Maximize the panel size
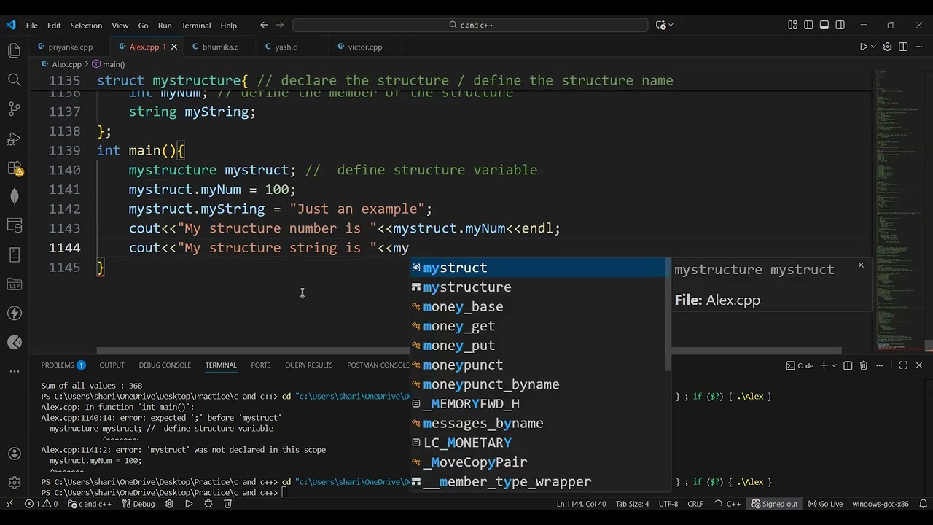 (x=903, y=365)
